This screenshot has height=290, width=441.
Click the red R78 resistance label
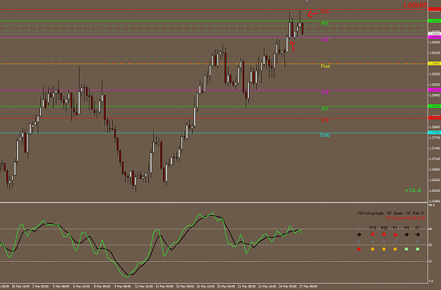tap(325, 12)
